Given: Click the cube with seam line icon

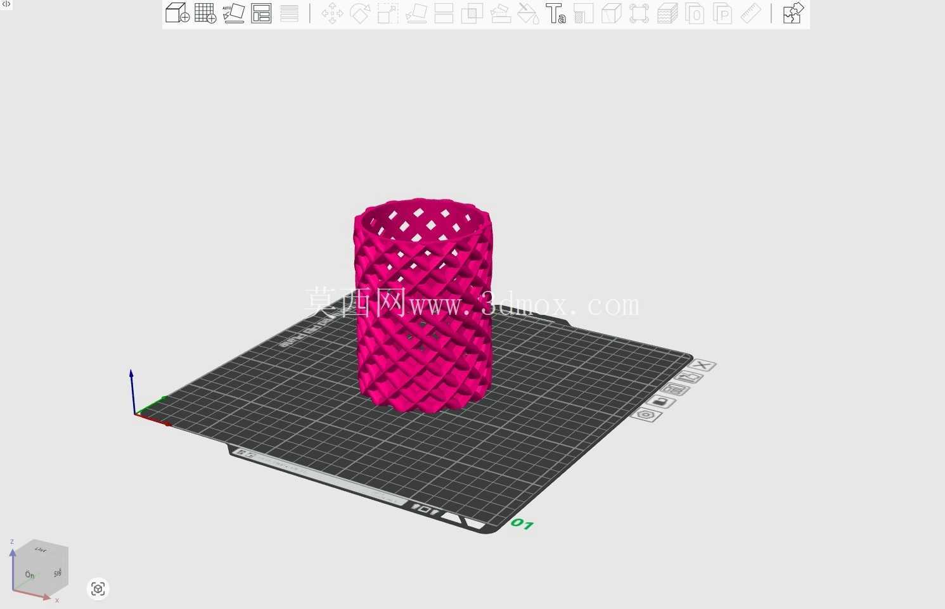Looking at the screenshot, I should click(x=611, y=13).
